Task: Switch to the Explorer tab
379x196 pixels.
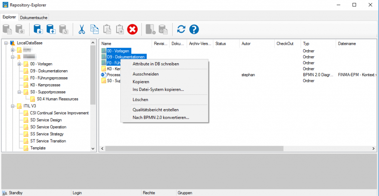Action: click(x=9, y=17)
